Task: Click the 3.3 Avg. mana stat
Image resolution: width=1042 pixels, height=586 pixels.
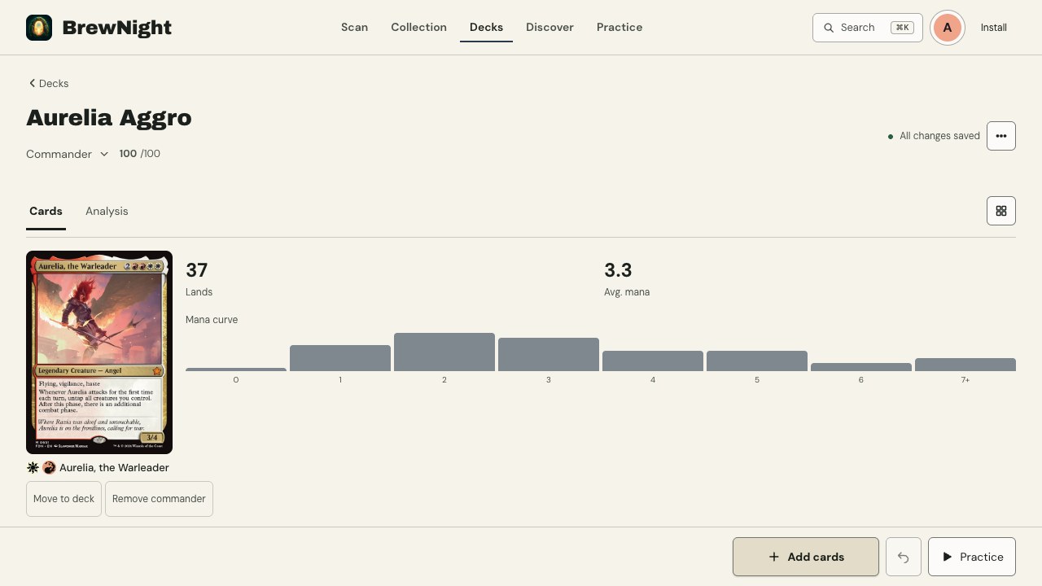Action: pos(627,278)
